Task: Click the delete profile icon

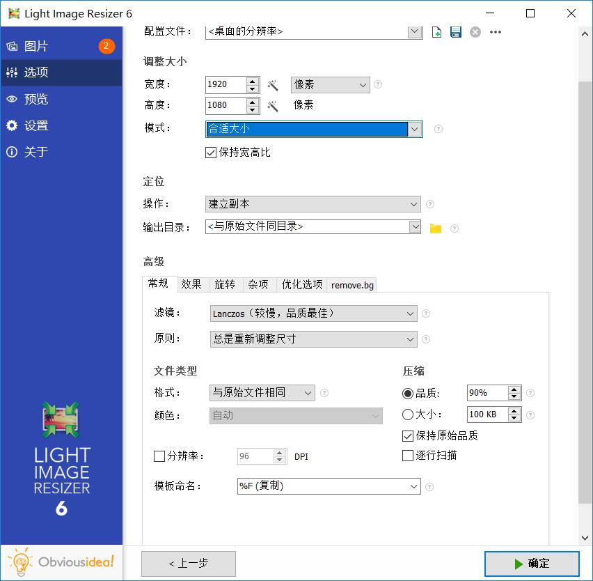Action: click(x=475, y=32)
